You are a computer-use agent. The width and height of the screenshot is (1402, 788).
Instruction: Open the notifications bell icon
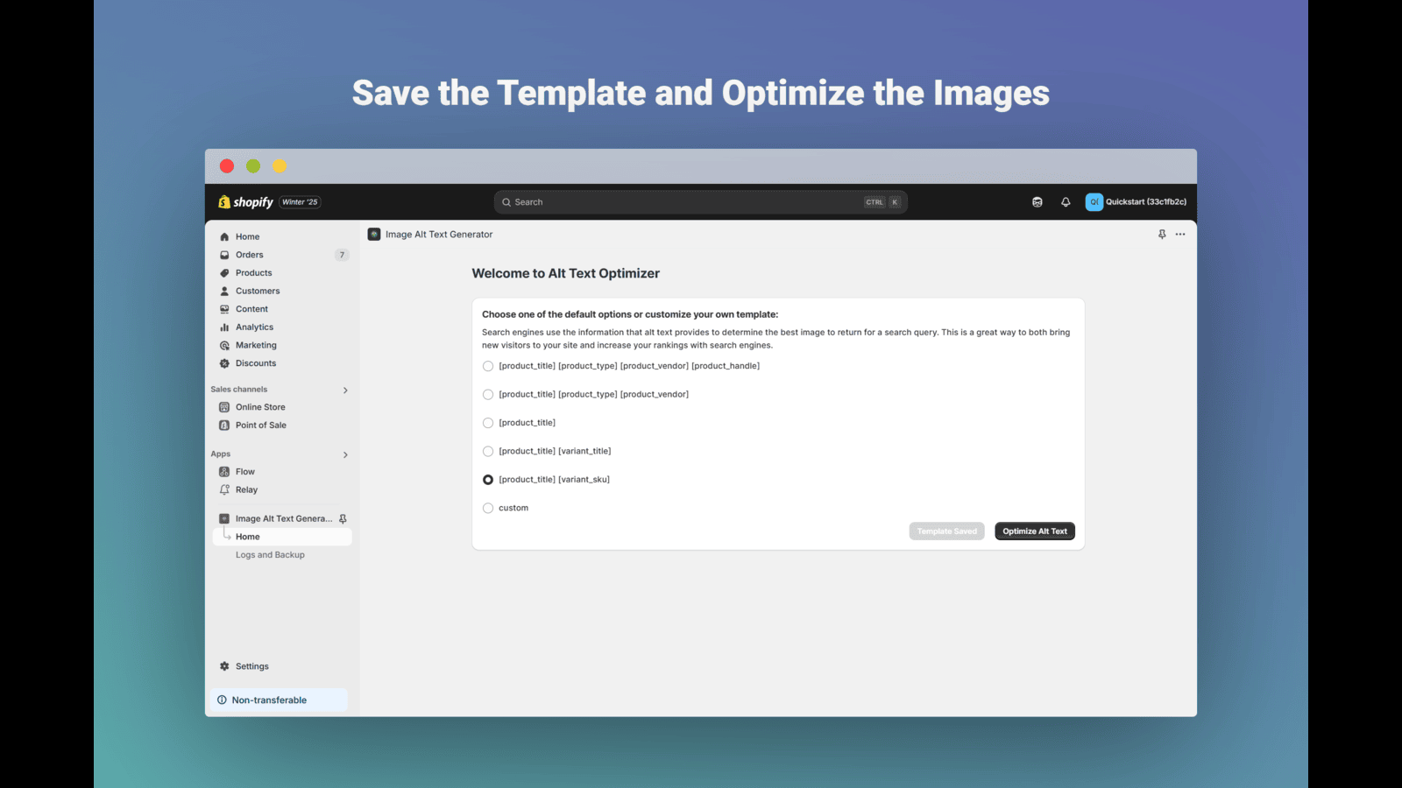point(1066,202)
